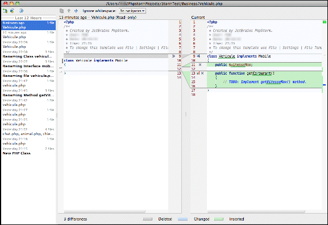Click 'class Vehicule implements Mobile' in Current pane
The width and height of the screenshot is (328, 225).
click(x=239, y=56)
